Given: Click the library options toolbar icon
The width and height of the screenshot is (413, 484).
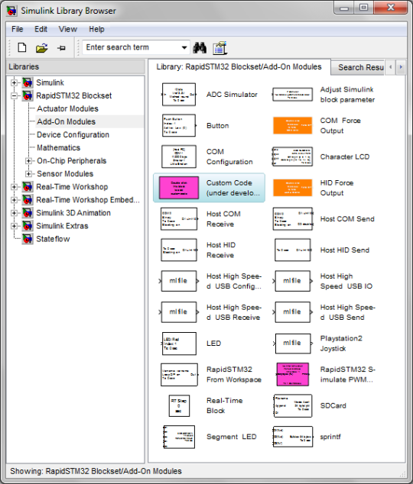Looking at the screenshot, I should tap(220, 48).
